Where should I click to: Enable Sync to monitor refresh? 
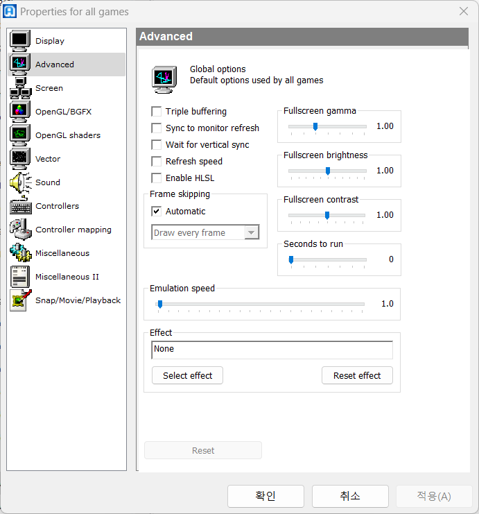(156, 128)
